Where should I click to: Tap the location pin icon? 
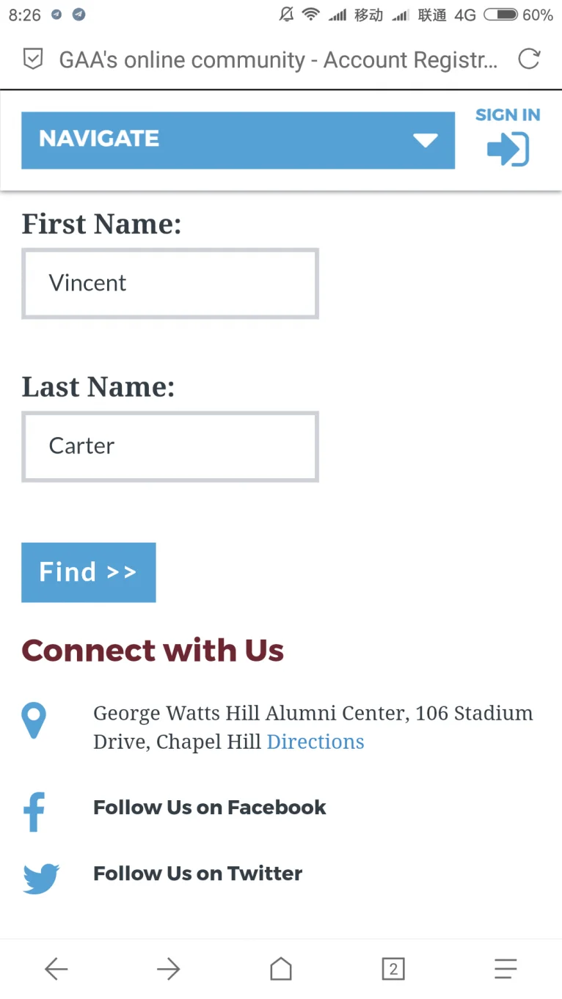pyautogui.click(x=34, y=720)
